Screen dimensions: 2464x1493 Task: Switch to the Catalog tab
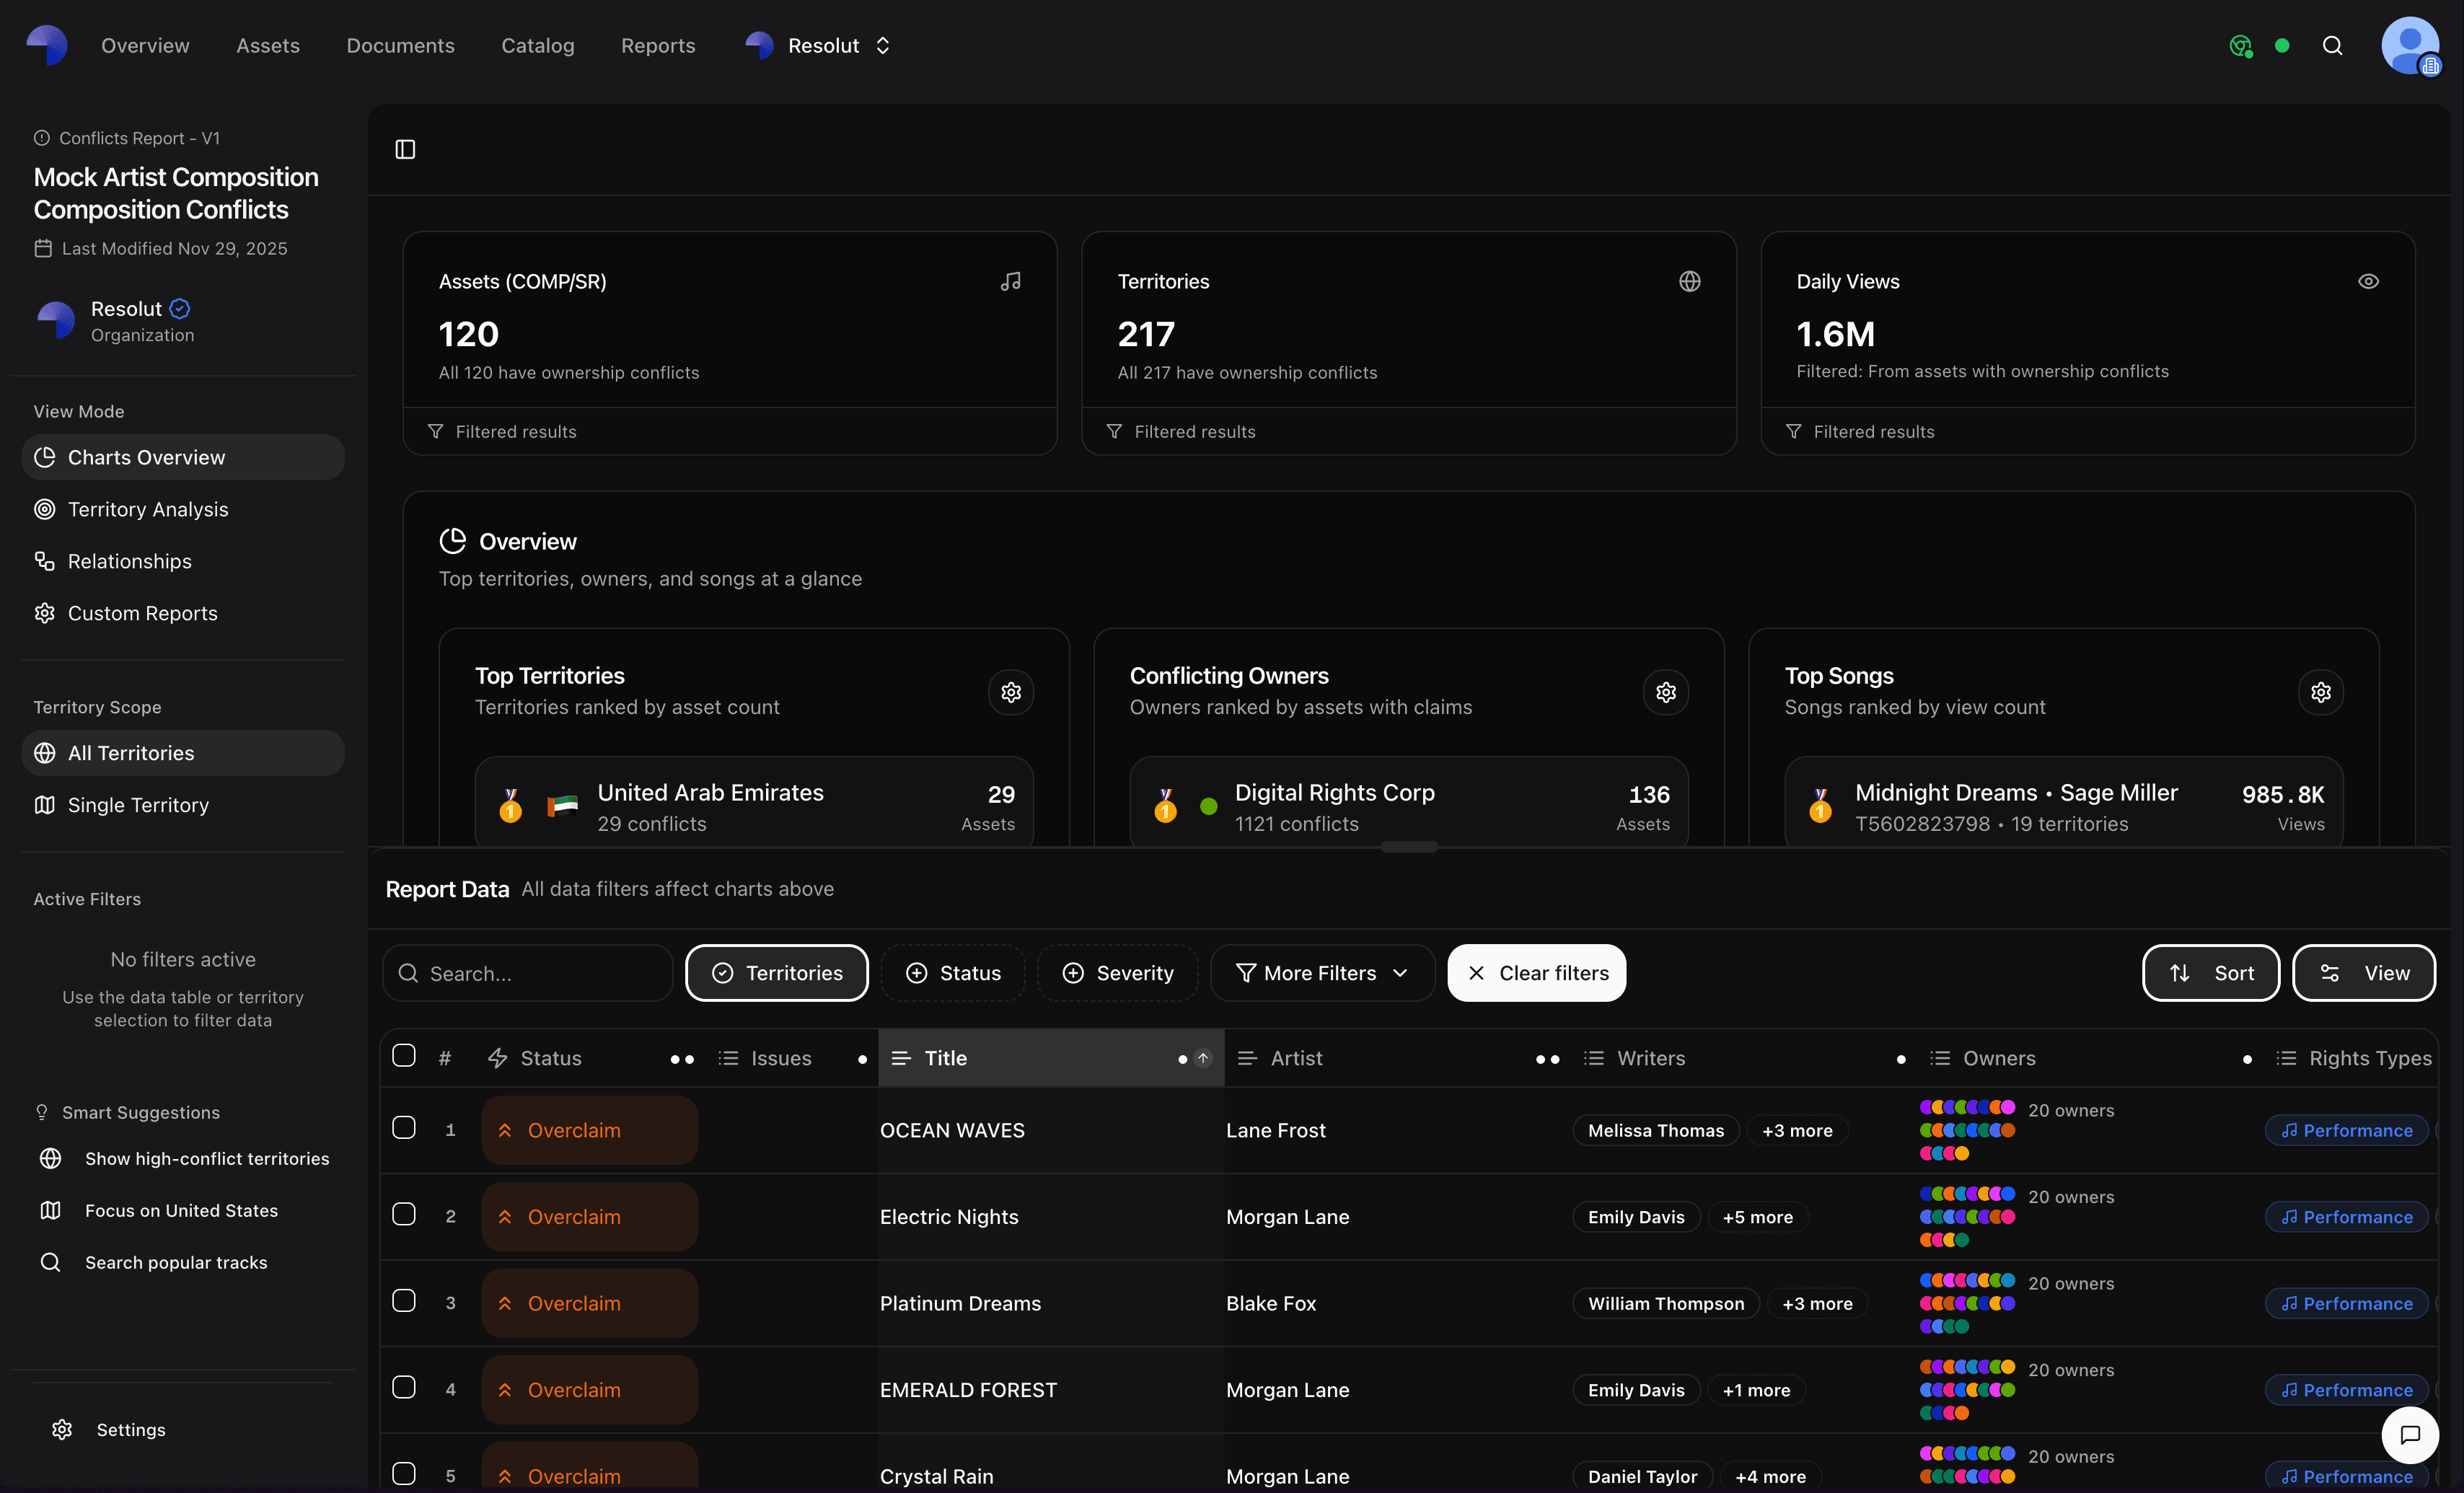click(538, 45)
